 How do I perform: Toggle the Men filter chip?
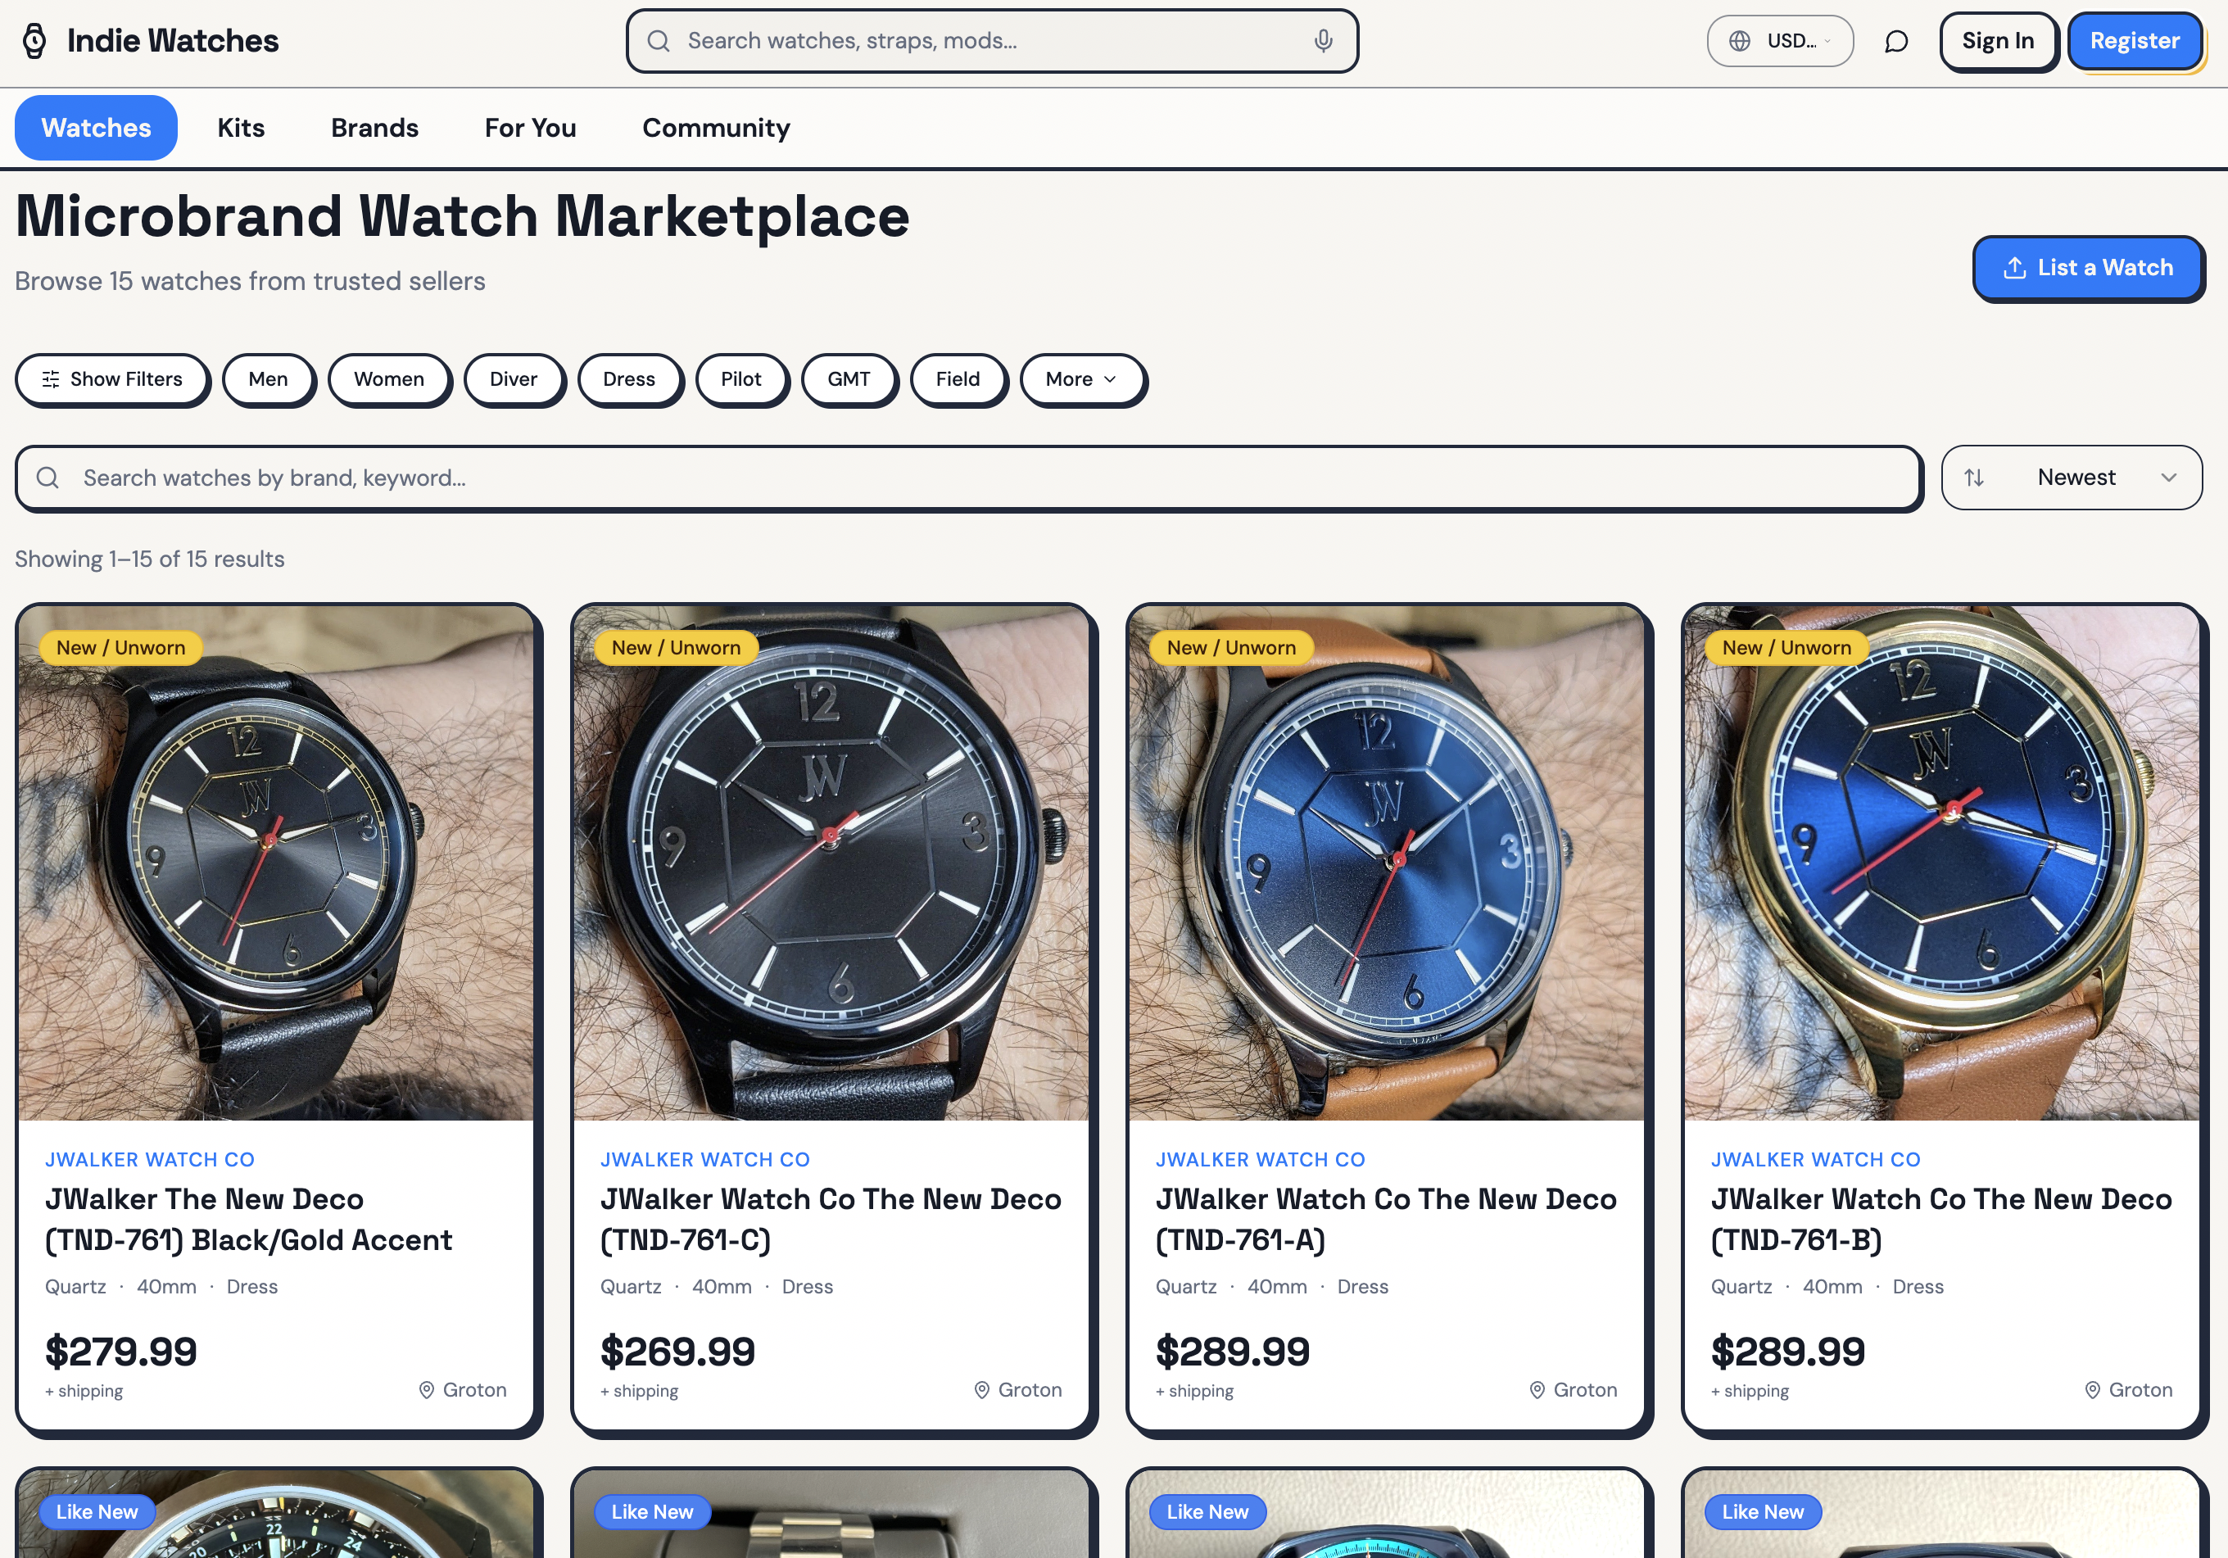pyautogui.click(x=268, y=379)
